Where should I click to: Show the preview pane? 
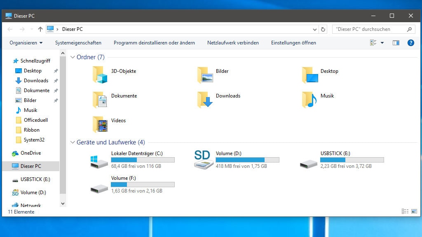click(x=396, y=42)
